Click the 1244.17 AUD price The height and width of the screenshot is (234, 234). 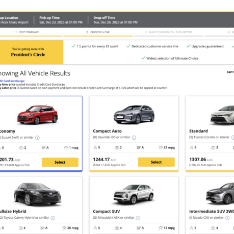pos(105,160)
